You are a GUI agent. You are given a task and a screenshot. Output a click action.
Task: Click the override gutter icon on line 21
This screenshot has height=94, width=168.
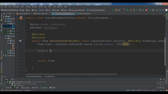pyautogui.click(x=20, y=41)
